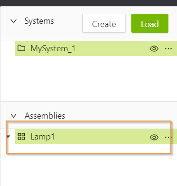Click the Systems section heading text
Viewport: 177px width, 186px height.
coord(39,21)
